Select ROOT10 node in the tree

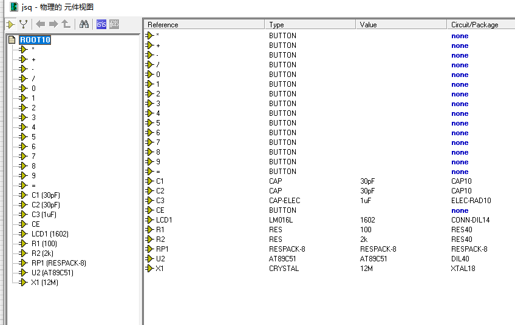35,40
